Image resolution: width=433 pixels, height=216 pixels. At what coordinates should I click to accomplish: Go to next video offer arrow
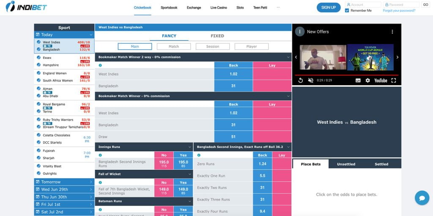pyautogui.click(x=397, y=57)
